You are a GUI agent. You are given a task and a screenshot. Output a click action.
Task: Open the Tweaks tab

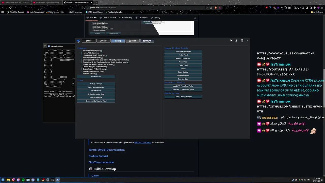tap(103, 41)
